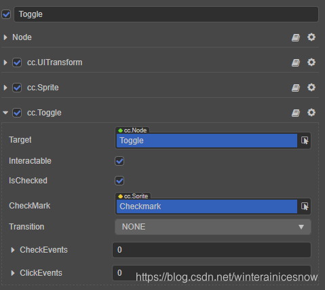Collapse the cc.Toggle component
The image size is (325, 290).
pos(5,113)
